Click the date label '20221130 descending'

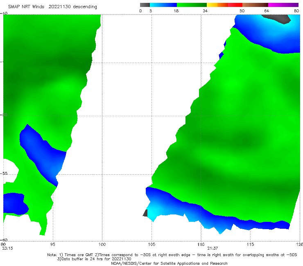(72, 7)
